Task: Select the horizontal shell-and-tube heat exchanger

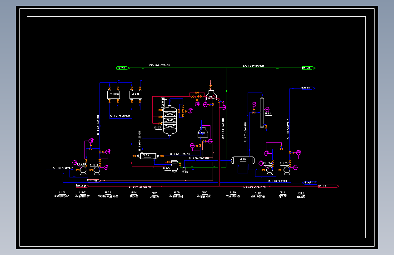Action: point(148,156)
